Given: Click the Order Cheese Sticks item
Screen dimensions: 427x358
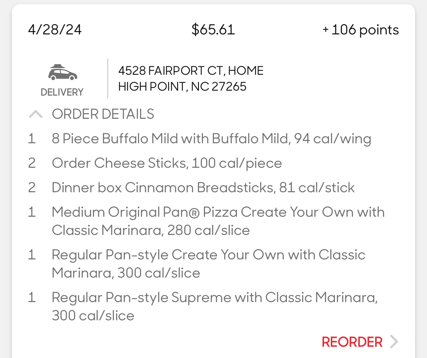Looking at the screenshot, I should click(167, 163).
